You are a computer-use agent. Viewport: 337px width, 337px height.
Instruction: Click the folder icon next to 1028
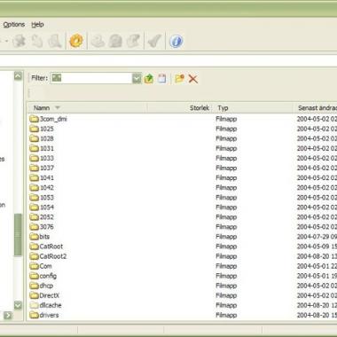point(35,138)
